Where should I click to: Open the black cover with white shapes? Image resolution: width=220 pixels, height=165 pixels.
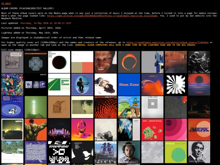(82, 152)
